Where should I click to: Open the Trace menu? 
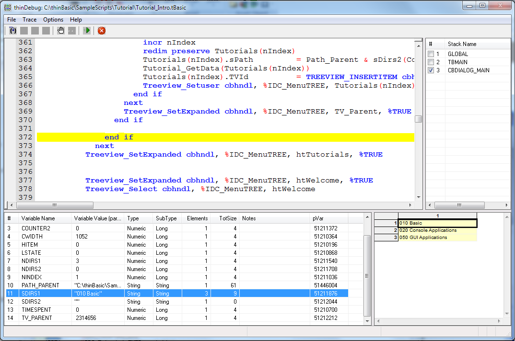(x=29, y=20)
